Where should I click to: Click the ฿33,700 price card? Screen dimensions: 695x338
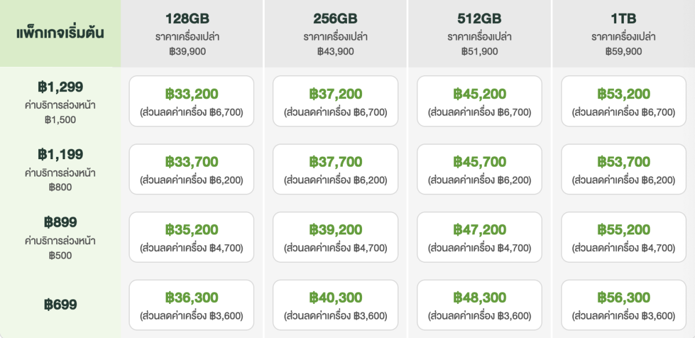click(191, 169)
